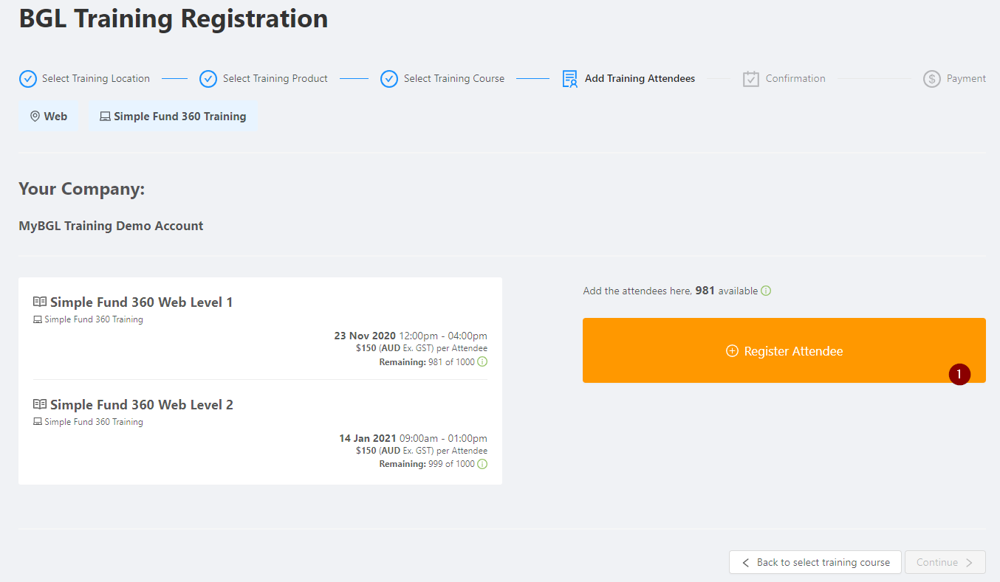The width and height of the screenshot is (1000, 582).
Task: Click the Select Training Course checkmark icon
Action: pos(389,79)
